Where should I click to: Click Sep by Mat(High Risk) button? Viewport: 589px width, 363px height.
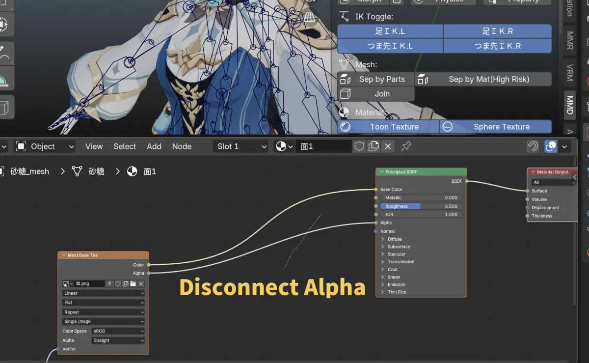point(483,79)
